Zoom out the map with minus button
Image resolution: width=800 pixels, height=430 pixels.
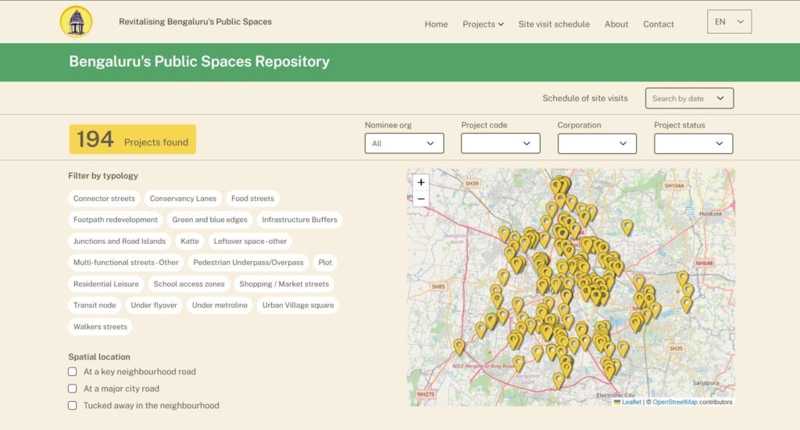pyautogui.click(x=421, y=199)
